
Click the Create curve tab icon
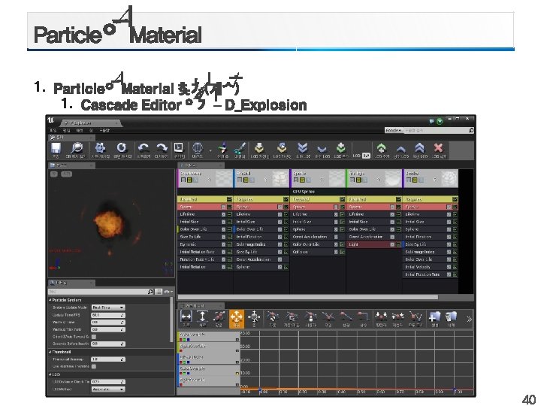(x=435, y=317)
